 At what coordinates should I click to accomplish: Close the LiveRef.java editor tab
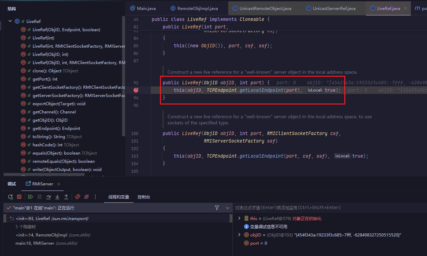[x=405, y=8]
